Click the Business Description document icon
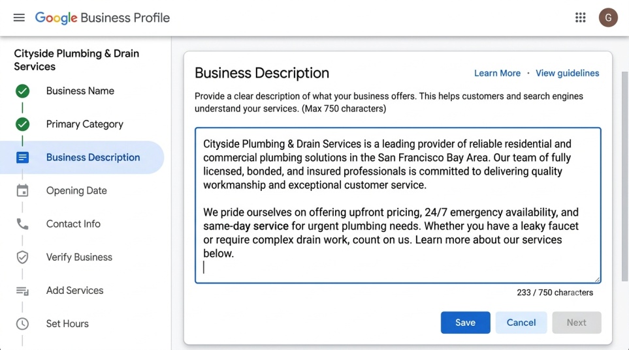This screenshot has width=629, height=350. pos(22,157)
